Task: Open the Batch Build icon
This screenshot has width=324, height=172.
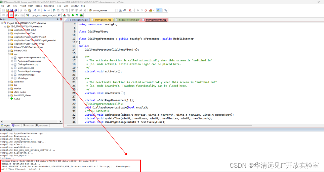Action: click(x=16, y=15)
